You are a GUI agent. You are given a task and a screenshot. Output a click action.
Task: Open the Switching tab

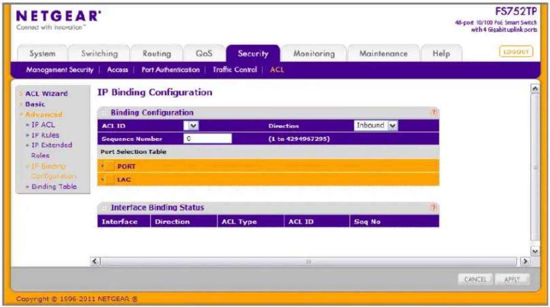(x=99, y=54)
